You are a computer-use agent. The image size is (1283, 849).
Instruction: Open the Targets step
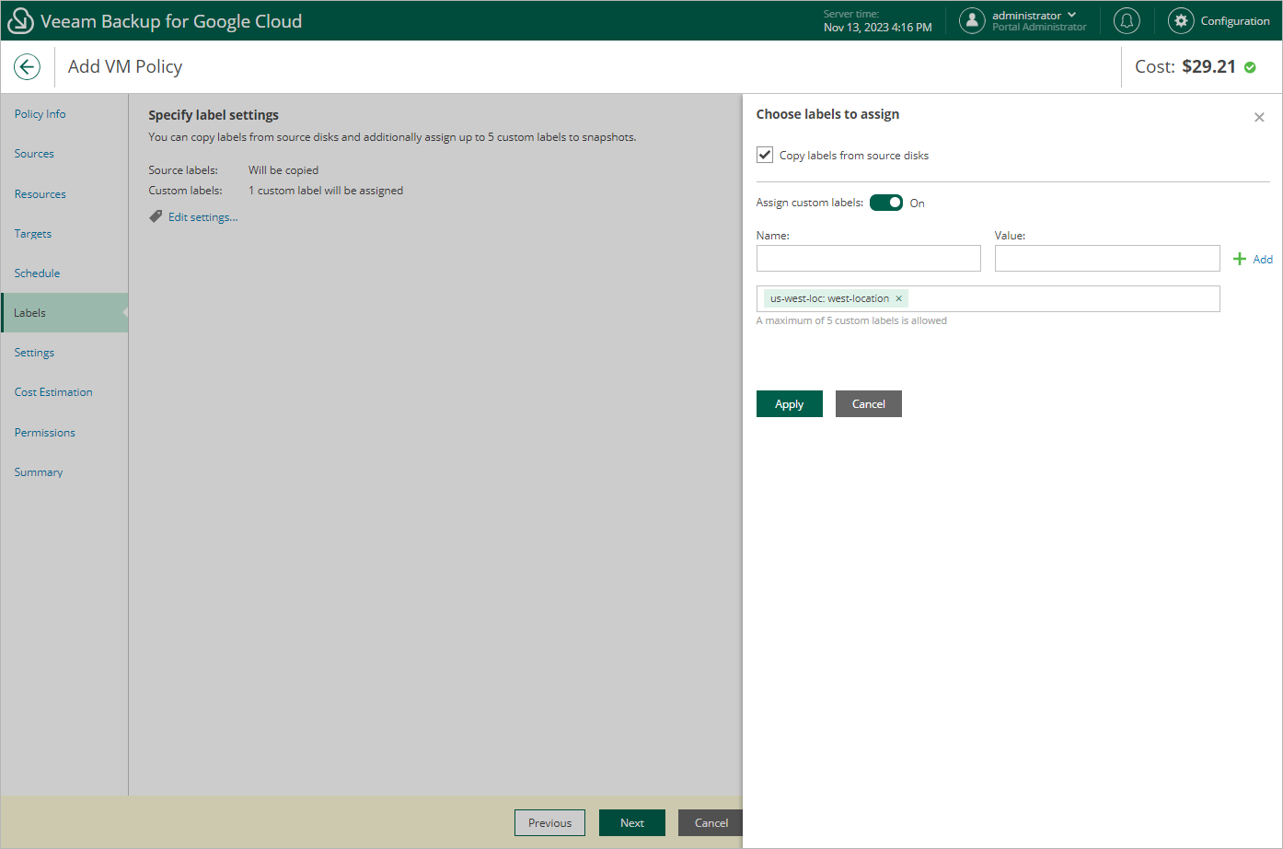point(33,234)
